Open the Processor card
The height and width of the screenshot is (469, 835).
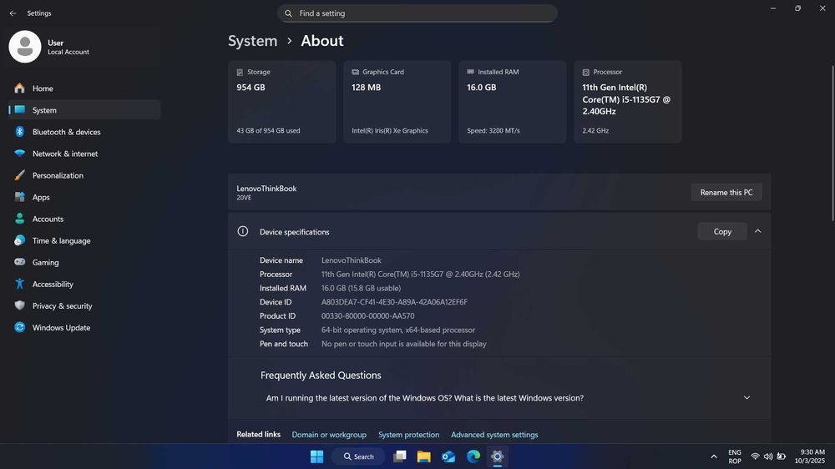point(627,102)
